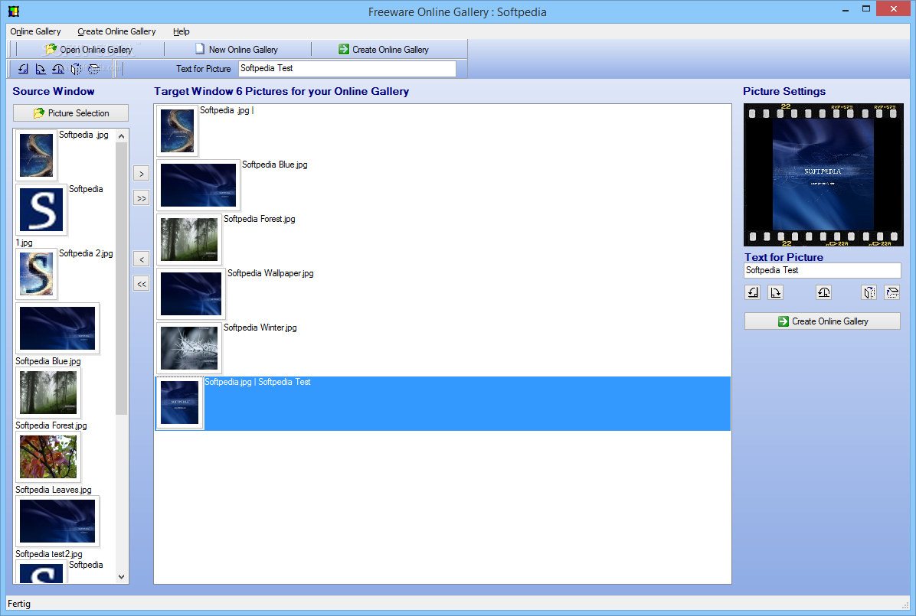Select Softpedia 1.jpg thumbnail in Source Window
This screenshot has width=916, height=616.
[41, 210]
